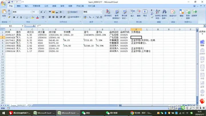Click the Select All corner button
The width and height of the screenshot is (206, 116).
[3, 29]
